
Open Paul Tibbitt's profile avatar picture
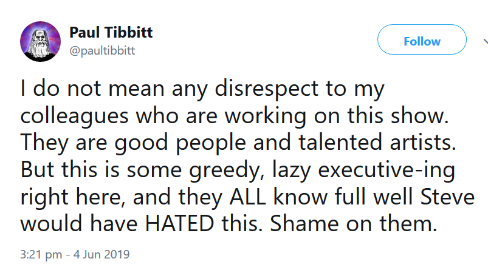pyautogui.click(x=41, y=41)
